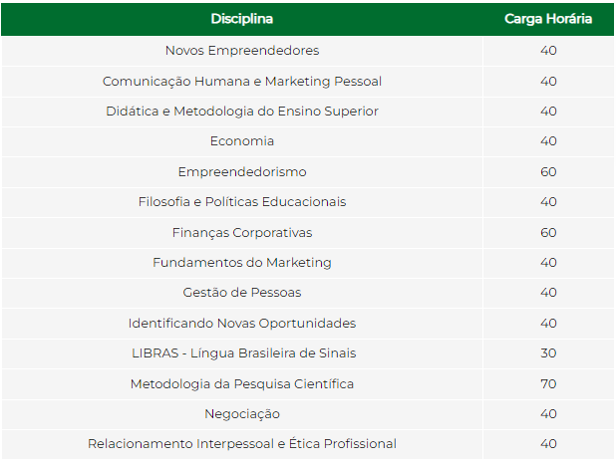This screenshot has width=616, height=466.
Task: Click the 60 hours value for Finanças Corporativas
Action: click(x=548, y=232)
